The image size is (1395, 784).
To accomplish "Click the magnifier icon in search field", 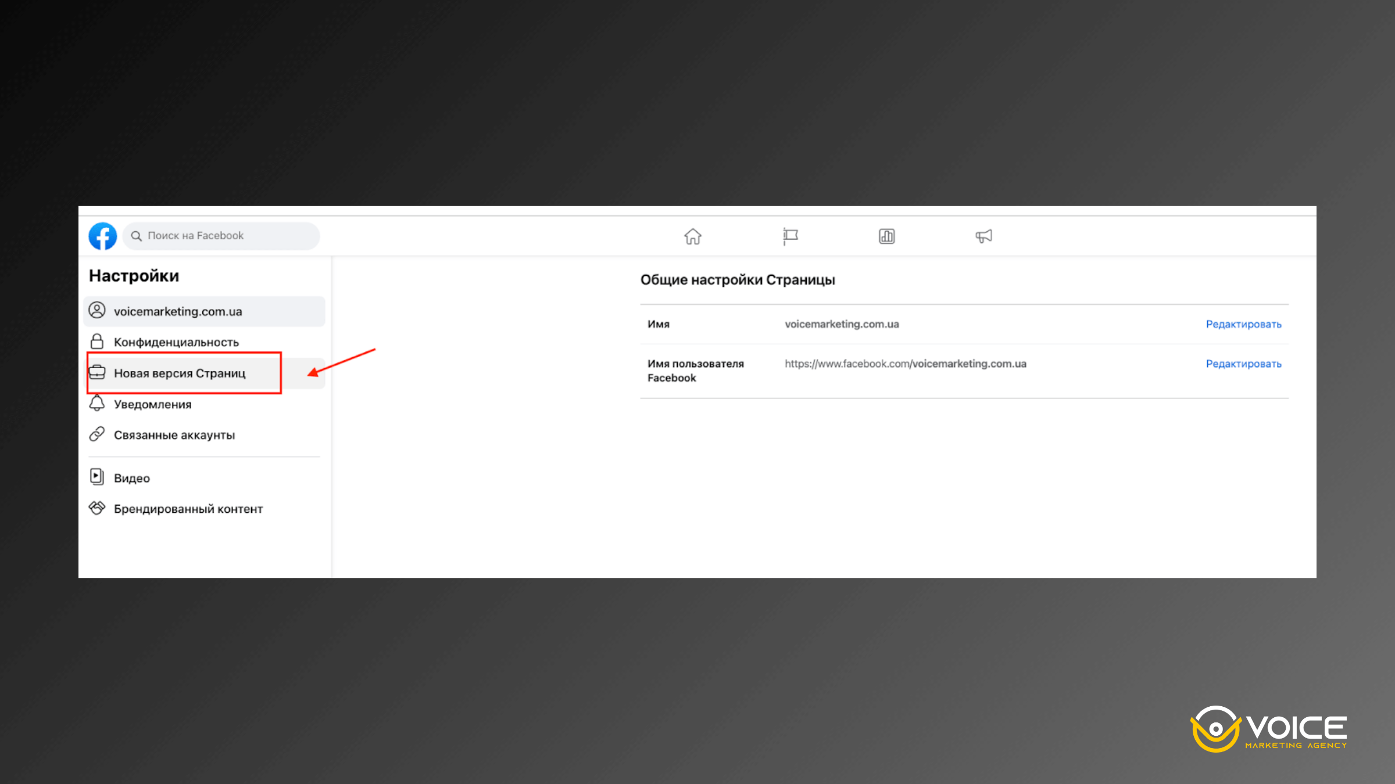I will click(137, 236).
